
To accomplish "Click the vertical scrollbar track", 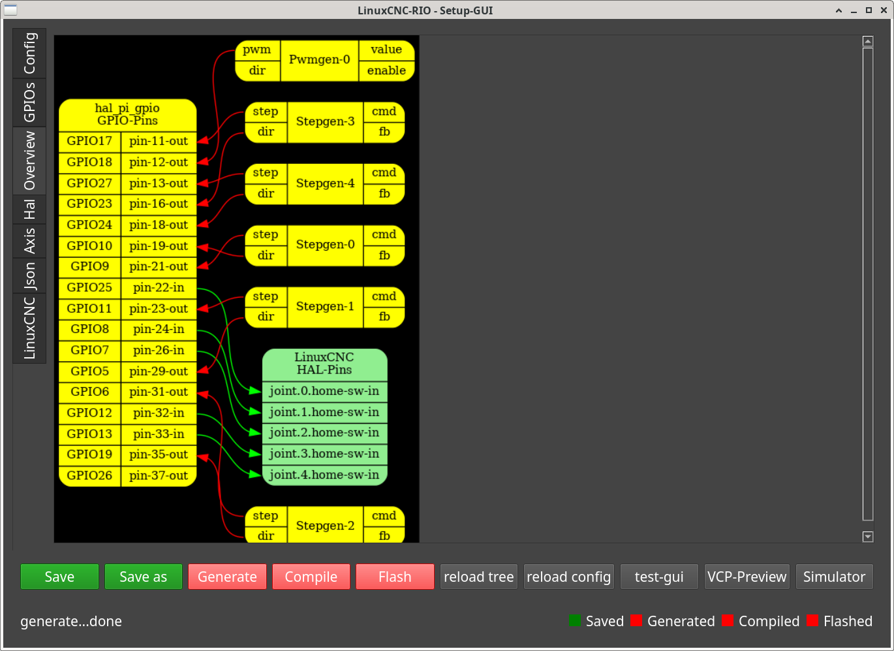I will (868, 284).
